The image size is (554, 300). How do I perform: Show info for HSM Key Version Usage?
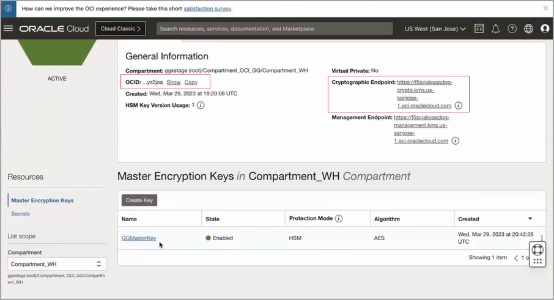(x=201, y=105)
